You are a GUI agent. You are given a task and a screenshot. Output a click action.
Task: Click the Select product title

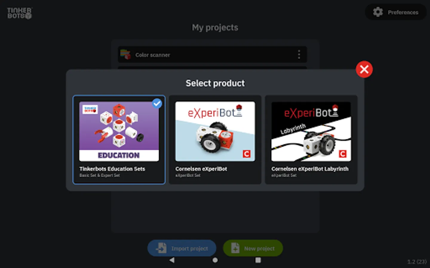[215, 83]
